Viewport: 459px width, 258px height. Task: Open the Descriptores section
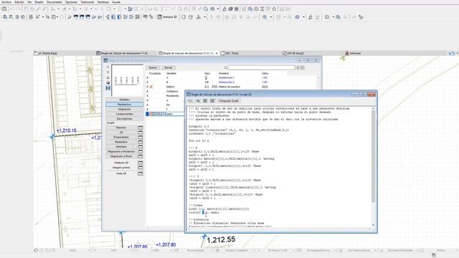[124, 119]
